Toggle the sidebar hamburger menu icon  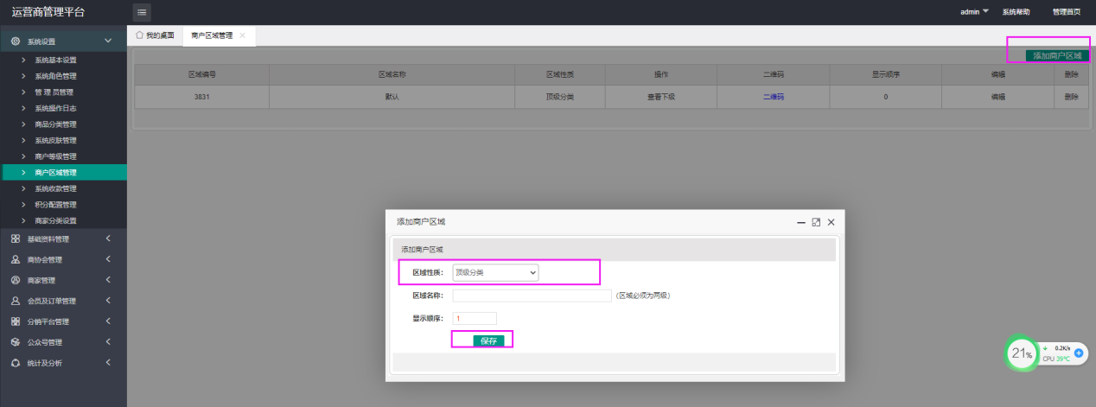[x=142, y=12]
